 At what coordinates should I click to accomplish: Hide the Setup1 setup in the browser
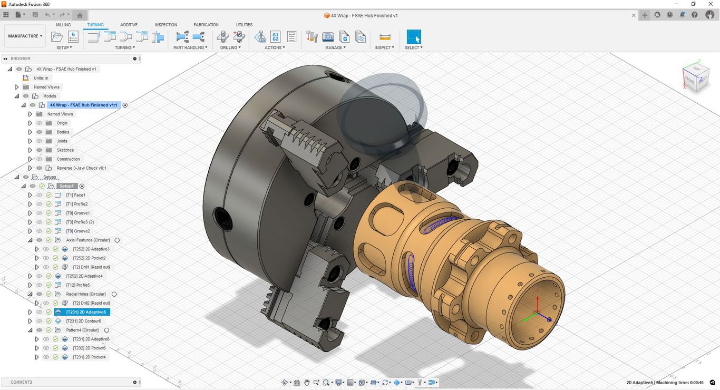[32, 186]
